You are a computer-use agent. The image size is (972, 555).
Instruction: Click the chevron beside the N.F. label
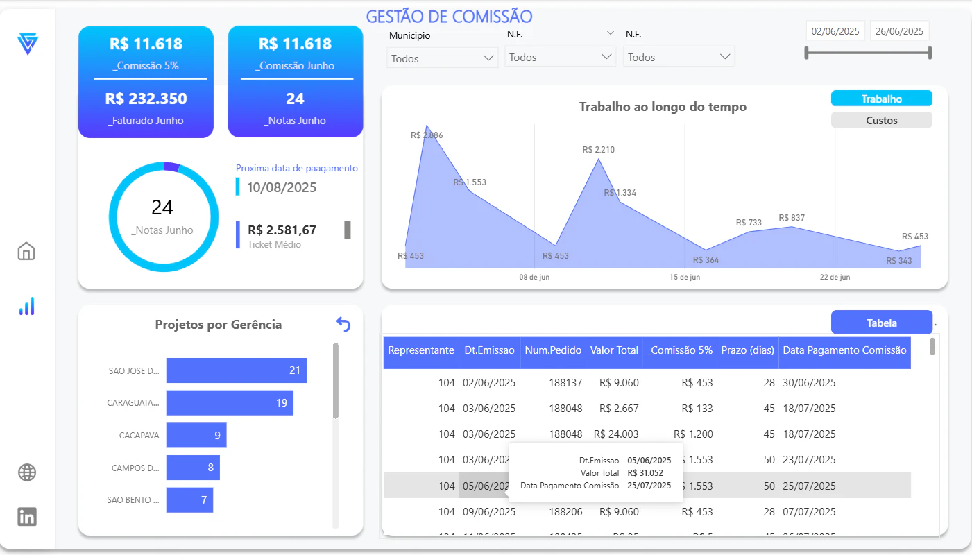coord(611,33)
